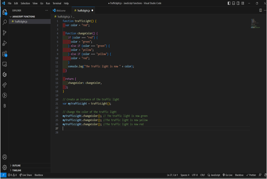
Task: Click left Blackbox status bar item
Action: coord(39,175)
